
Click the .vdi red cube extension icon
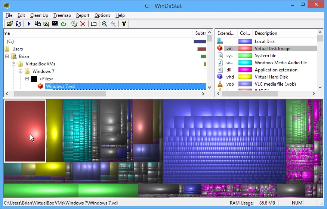coord(220,48)
